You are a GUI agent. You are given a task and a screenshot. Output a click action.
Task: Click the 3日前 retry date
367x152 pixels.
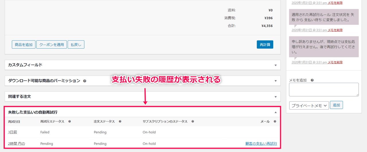click(13, 132)
